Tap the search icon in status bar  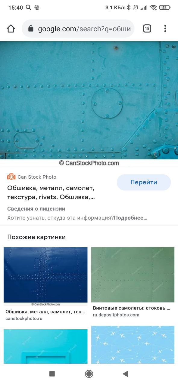coord(28,8)
